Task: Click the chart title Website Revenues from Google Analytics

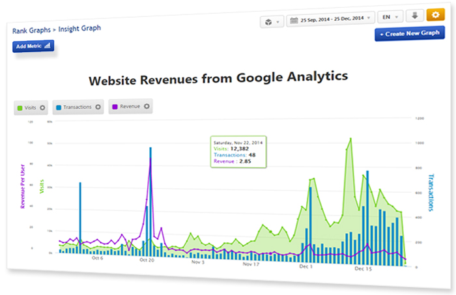Action: coord(218,78)
